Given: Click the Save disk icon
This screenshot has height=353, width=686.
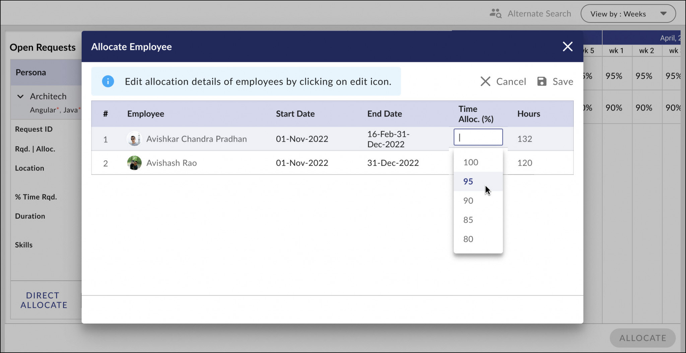Looking at the screenshot, I should [542, 81].
